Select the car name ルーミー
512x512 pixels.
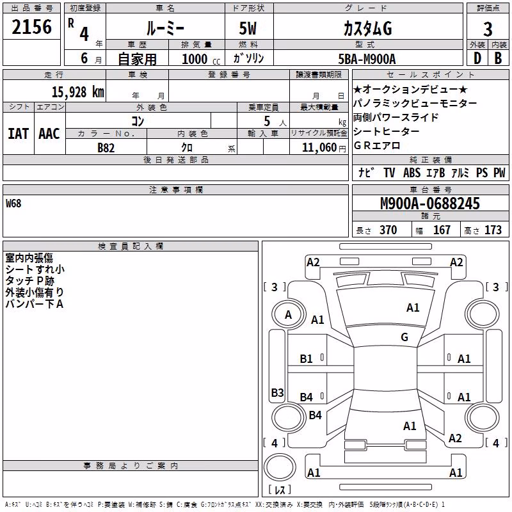(165, 28)
